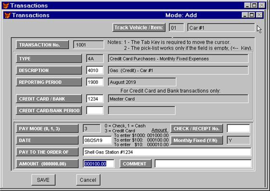The image size is (270, 191).
Task: Focus the vehicle code field showing 01
Action: tap(176, 28)
